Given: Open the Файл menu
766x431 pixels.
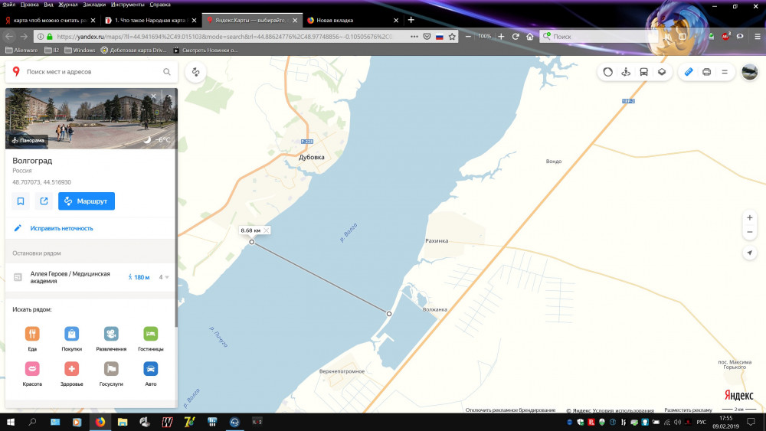Looking at the screenshot, I should click(x=8, y=5).
